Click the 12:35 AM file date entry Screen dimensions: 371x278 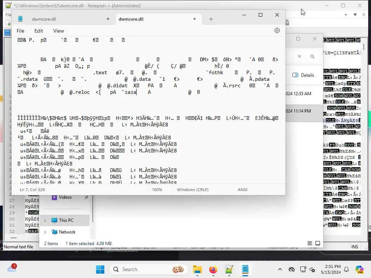pyautogui.click(x=299, y=94)
